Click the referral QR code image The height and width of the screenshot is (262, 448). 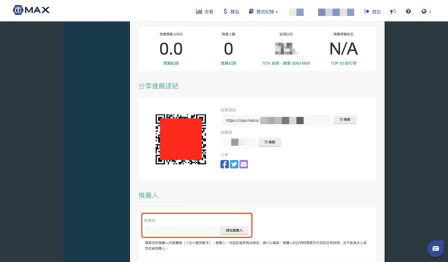click(x=180, y=139)
